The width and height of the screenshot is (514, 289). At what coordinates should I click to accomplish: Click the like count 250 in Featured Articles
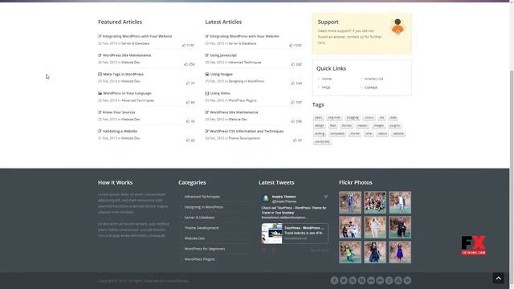(190, 64)
